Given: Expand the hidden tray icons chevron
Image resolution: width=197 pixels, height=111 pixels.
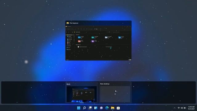Looking at the screenshot, I should click(175, 108).
